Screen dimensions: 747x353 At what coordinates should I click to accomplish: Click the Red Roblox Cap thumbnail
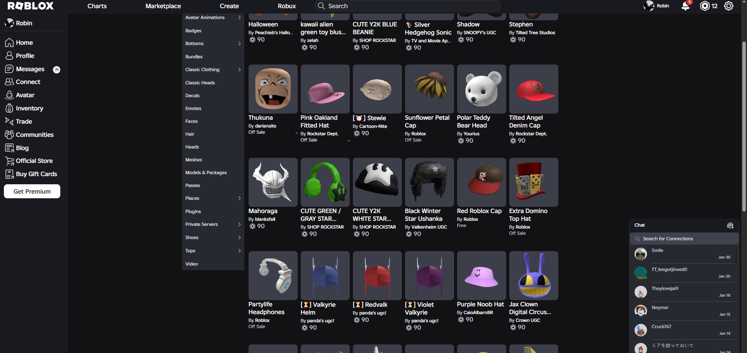pos(481,182)
